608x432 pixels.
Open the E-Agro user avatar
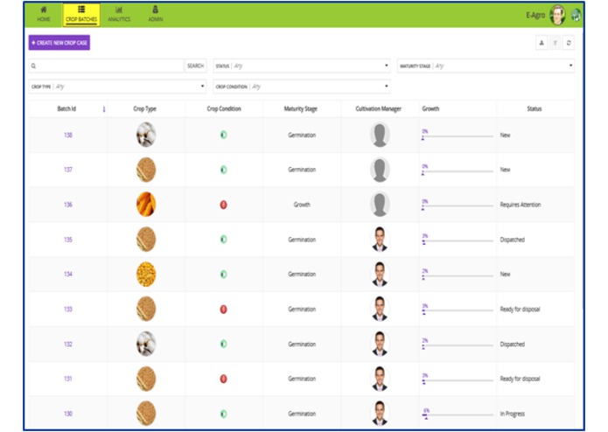pos(557,15)
